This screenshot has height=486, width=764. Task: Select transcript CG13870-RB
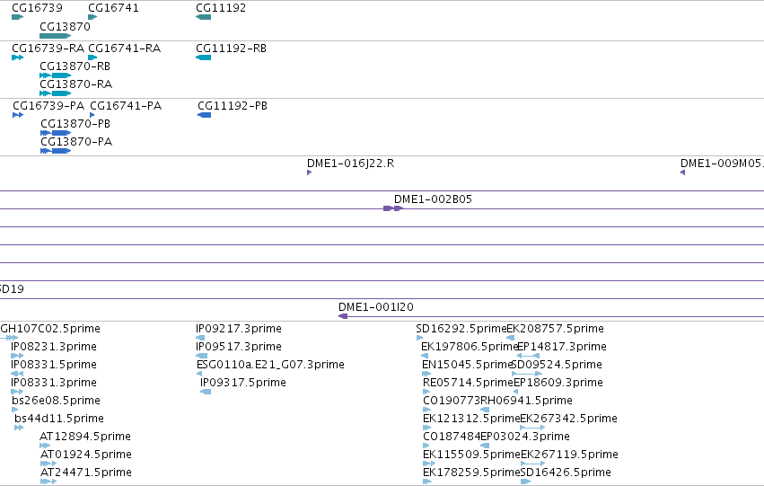coord(55,75)
